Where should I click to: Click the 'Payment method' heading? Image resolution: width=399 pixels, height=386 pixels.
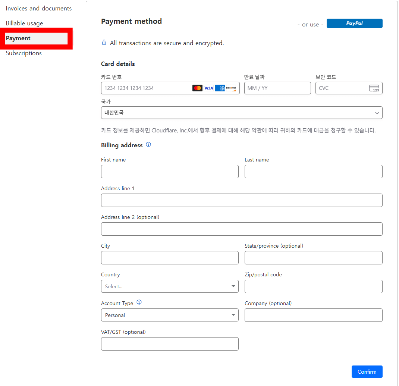131,21
